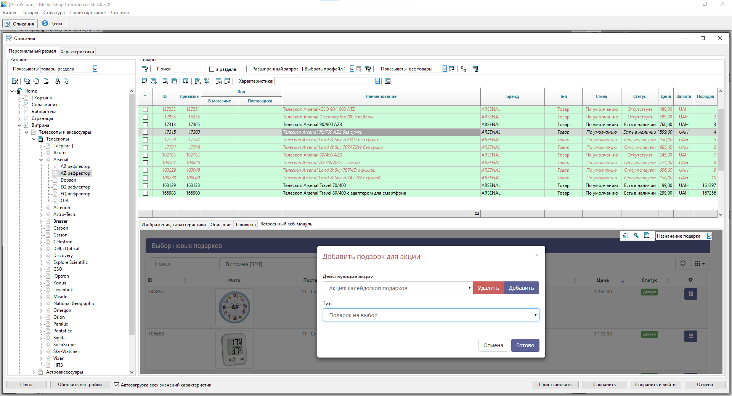
Task: Open the Товары menu
Action: click(x=30, y=13)
